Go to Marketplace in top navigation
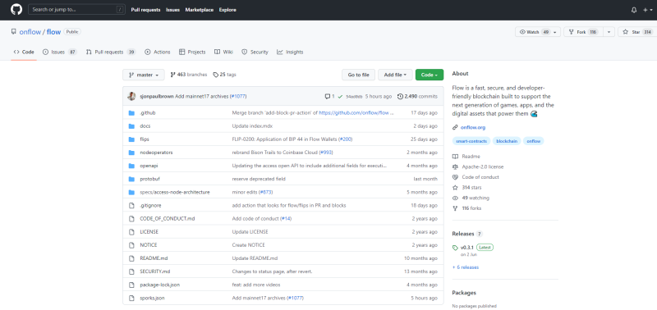657x310 pixels. [x=200, y=10]
